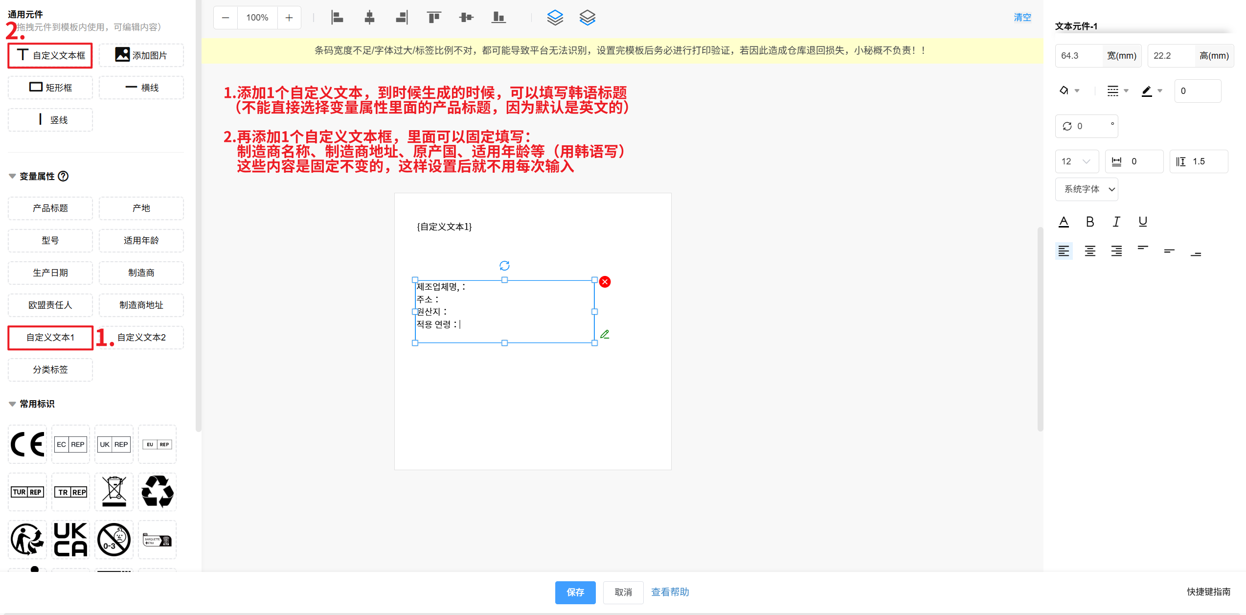Screen dimensions: 1246x615
Task: Click the align bottom edges icon
Action: pos(498,18)
